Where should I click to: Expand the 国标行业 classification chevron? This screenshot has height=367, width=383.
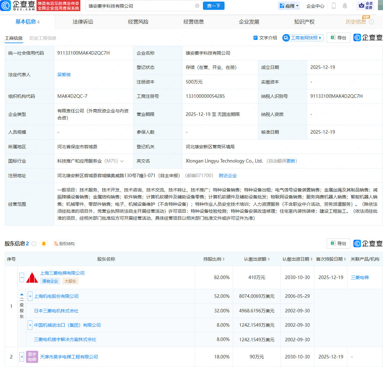point(122,161)
